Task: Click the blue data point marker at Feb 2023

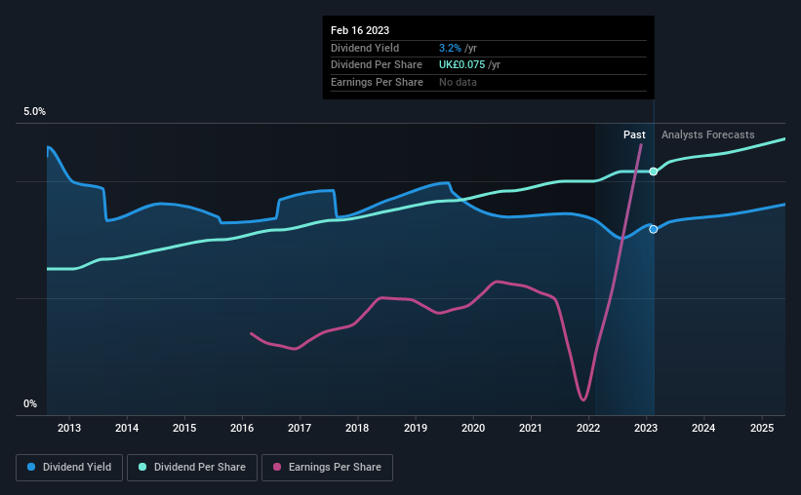Action: (654, 230)
